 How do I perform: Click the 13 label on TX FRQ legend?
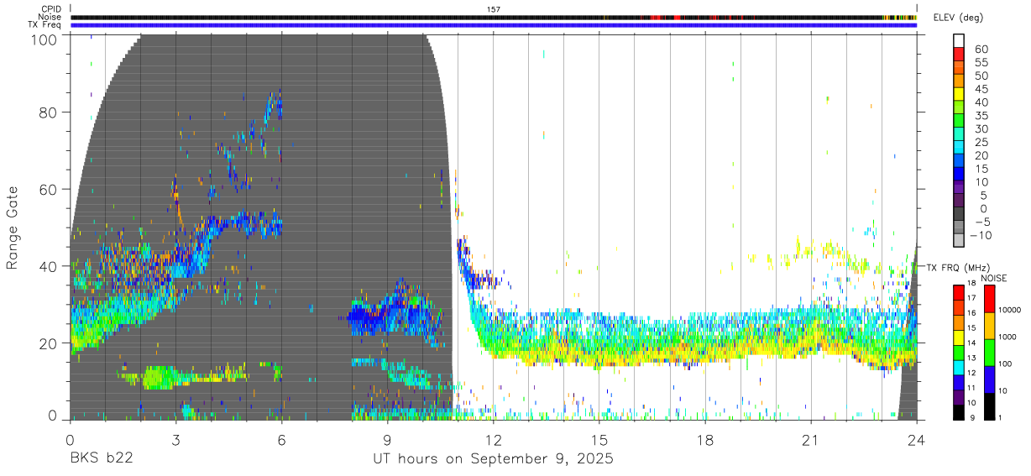970,358
